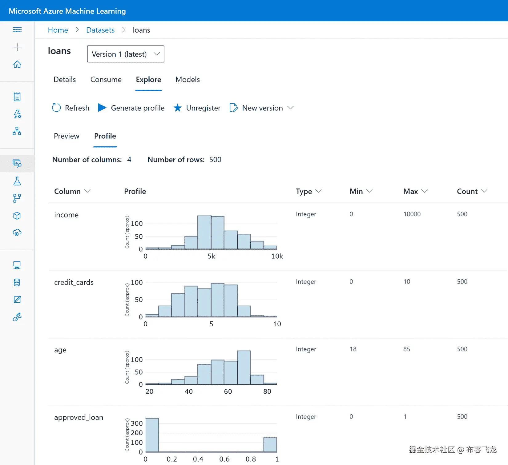Click the Home breadcrumb link

pyautogui.click(x=58, y=30)
